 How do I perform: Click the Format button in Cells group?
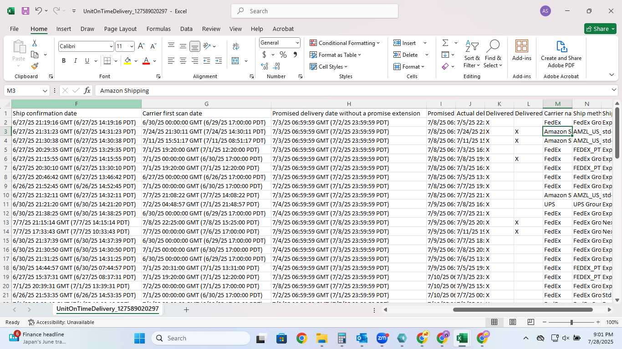pos(408,66)
